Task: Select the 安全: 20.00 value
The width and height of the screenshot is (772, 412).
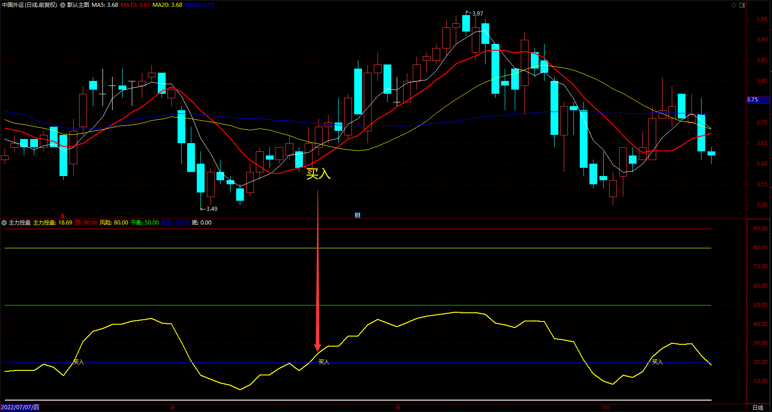Action: click(x=175, y=223)
